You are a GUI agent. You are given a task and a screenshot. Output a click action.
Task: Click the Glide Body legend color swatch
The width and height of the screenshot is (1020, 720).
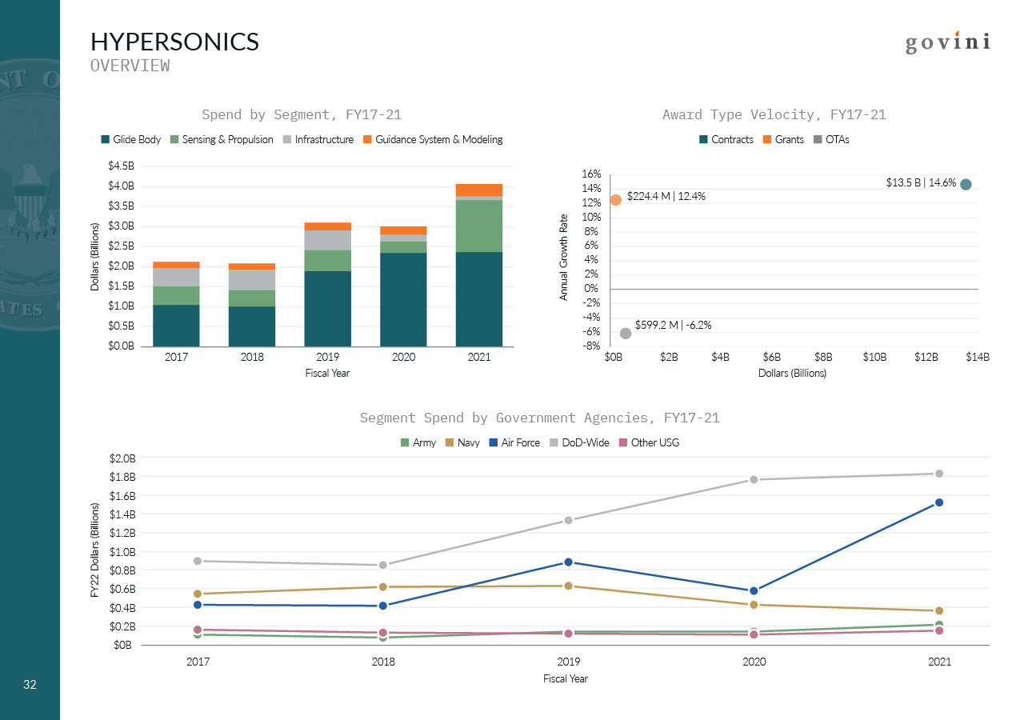105,139
